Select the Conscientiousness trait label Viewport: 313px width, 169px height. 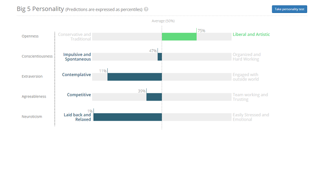37,56
